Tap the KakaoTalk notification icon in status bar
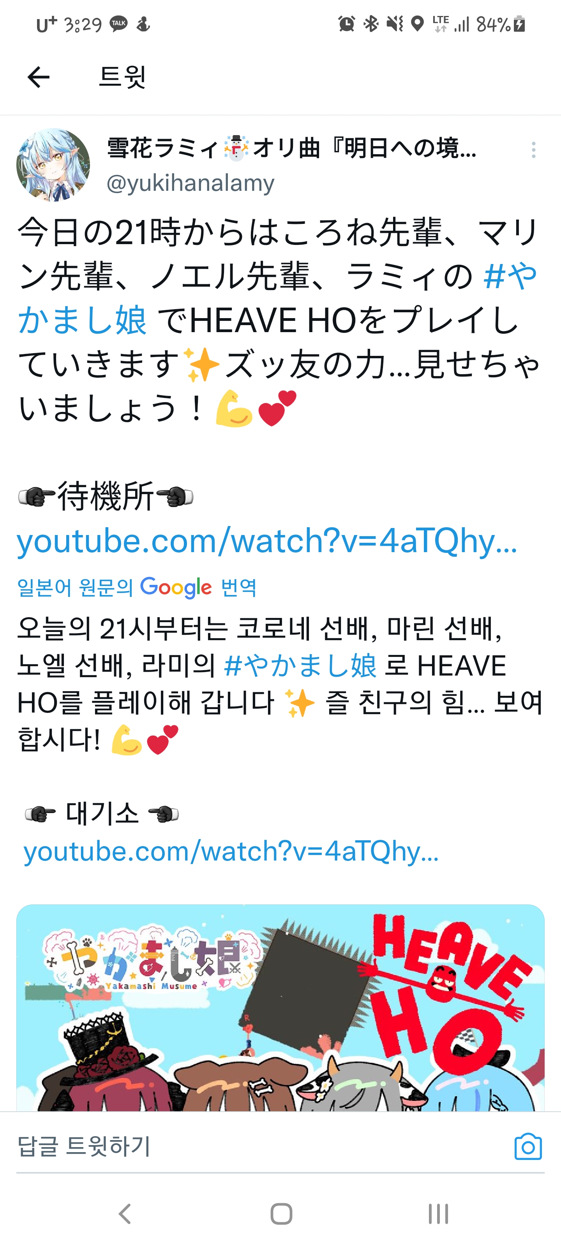 tap(118, 24)
